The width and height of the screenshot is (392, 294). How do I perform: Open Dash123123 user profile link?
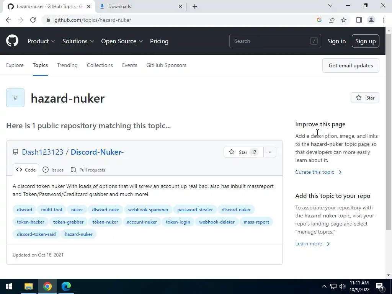coord(42,152)
